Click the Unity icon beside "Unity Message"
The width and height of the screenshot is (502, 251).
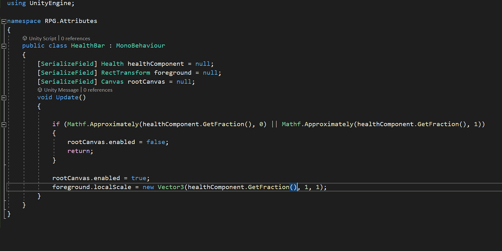tap(40, 89)
